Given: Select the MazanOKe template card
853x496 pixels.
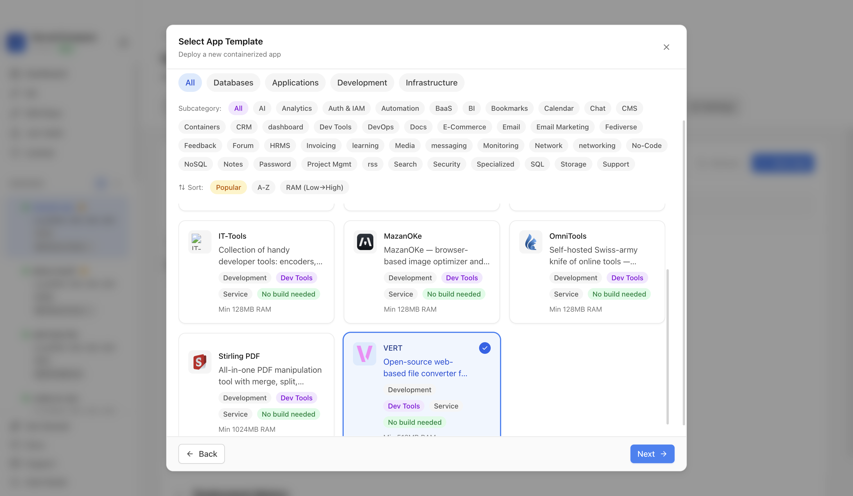Looking at the screenshot, I should 422,272.
